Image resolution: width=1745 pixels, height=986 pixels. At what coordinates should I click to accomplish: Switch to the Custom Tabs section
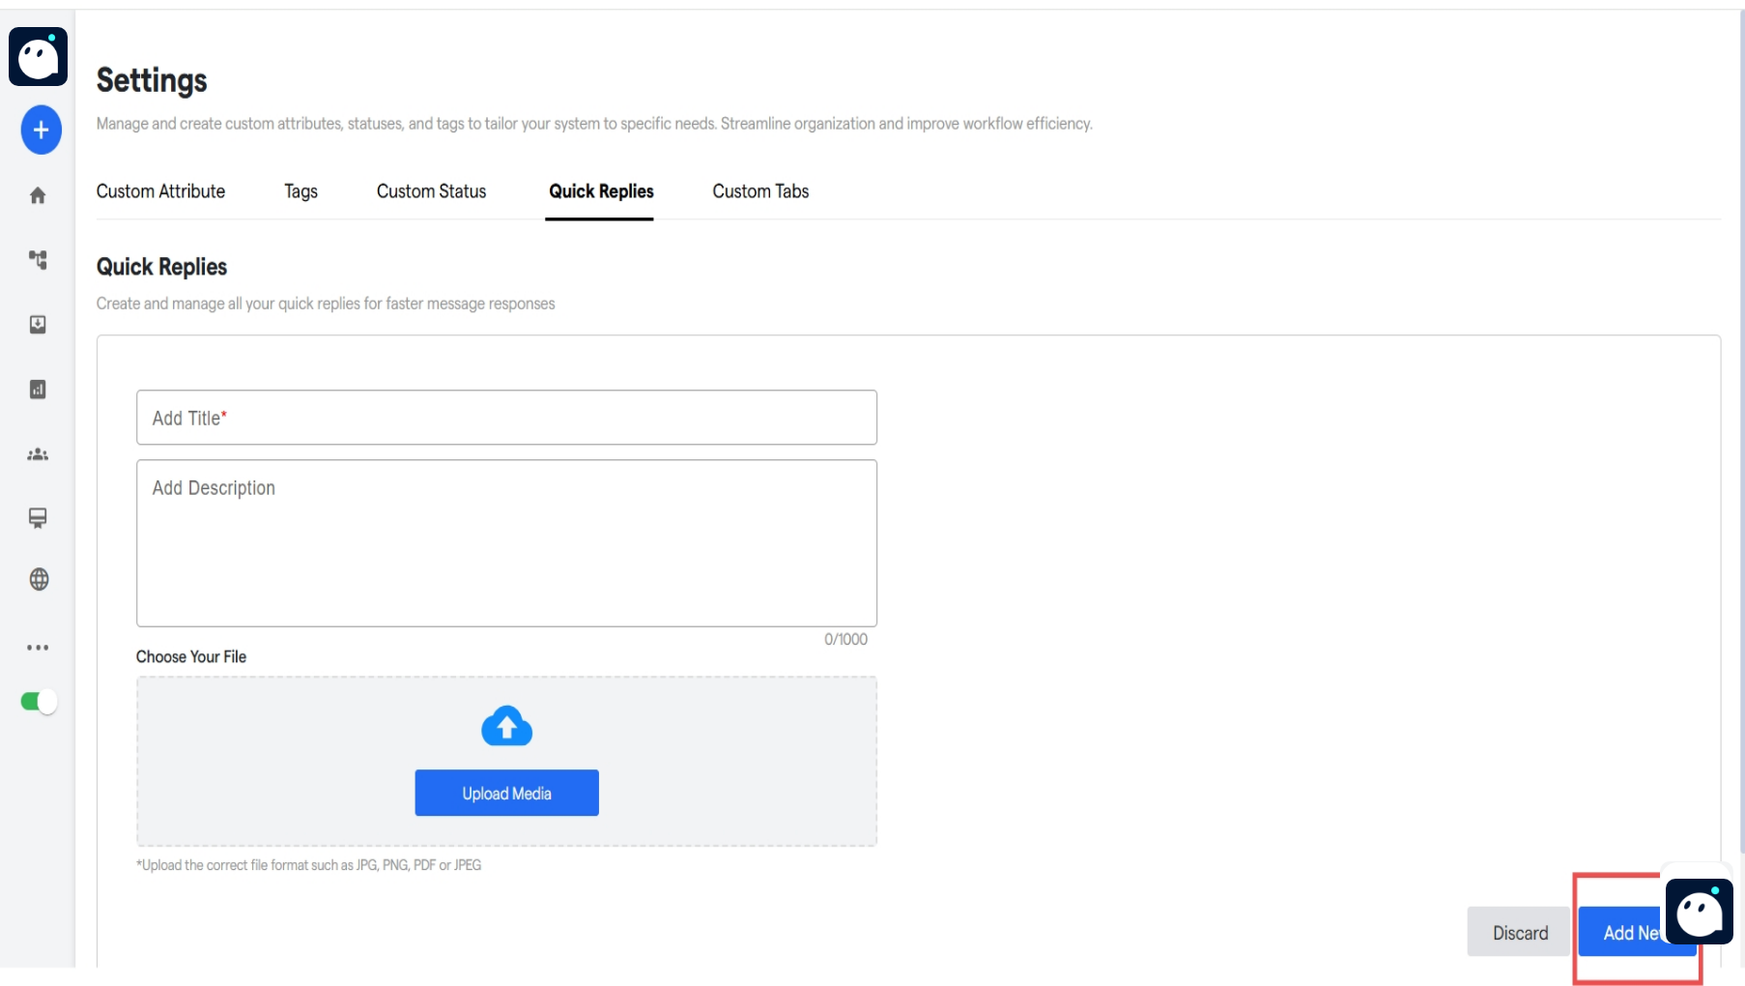(x=760, y=191)
